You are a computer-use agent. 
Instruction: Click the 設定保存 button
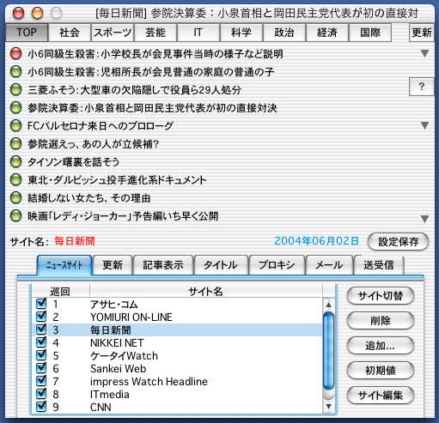398,242
